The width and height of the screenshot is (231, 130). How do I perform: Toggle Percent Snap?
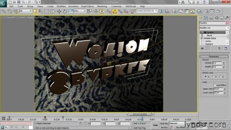(x=120, y=12)
